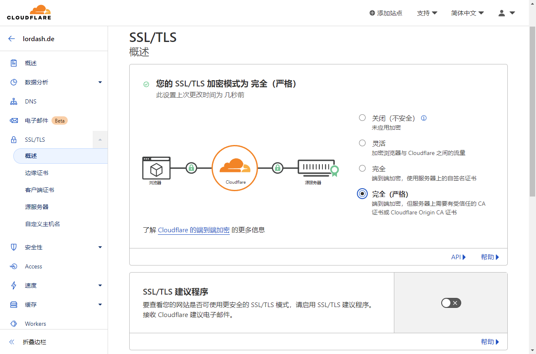Open the 边缘证书 page

click(x=37, y=173)
